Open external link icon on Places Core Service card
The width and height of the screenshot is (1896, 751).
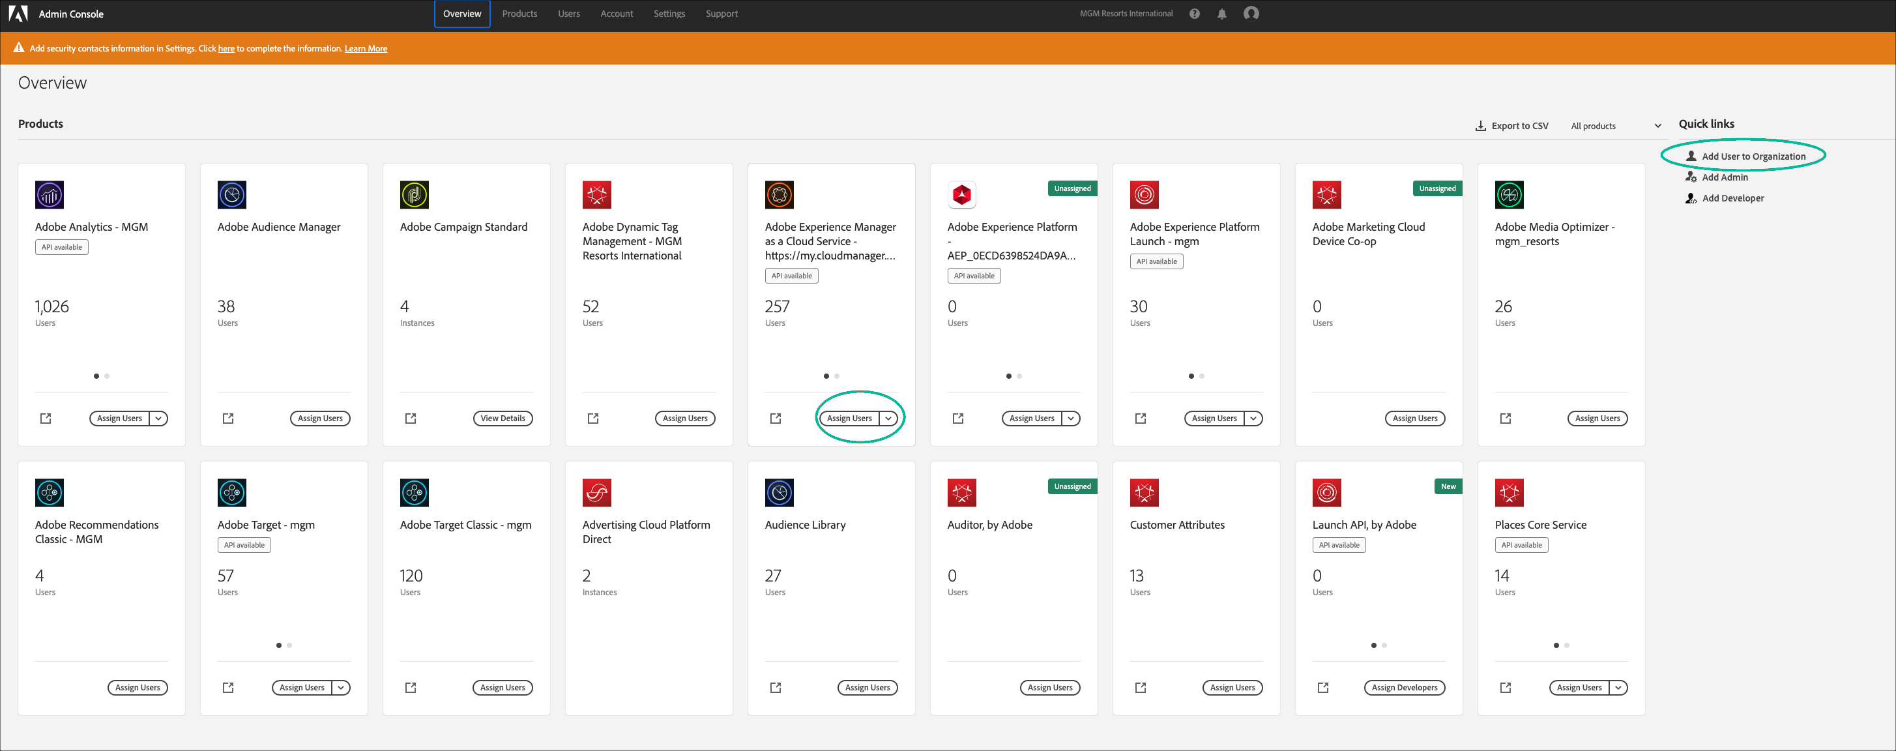pos(1505,688)
